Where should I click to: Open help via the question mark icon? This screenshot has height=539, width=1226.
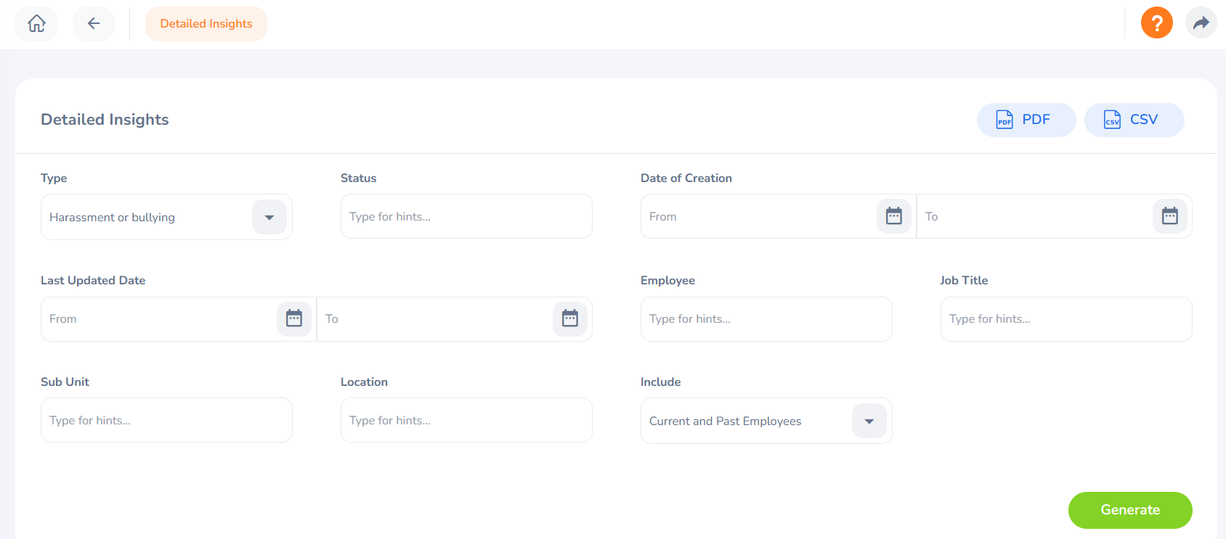1156,23
